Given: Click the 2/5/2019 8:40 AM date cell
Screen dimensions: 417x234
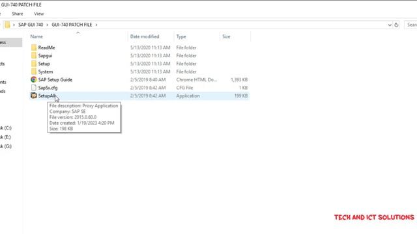Looking at the screenshot, I should click(x=148, y=79).
